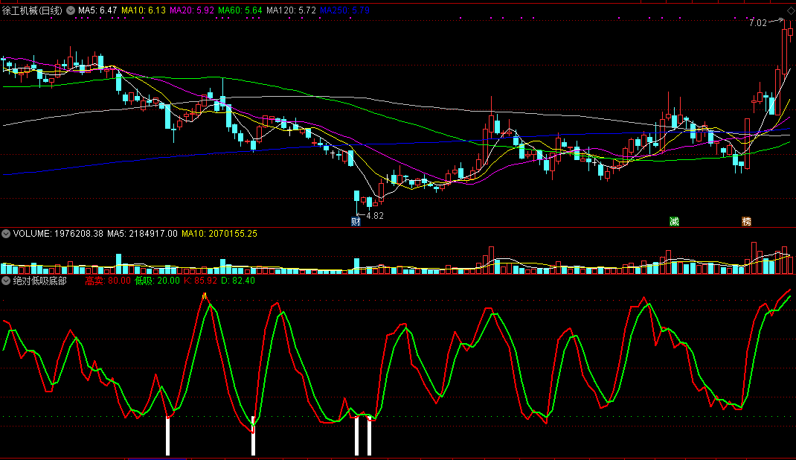Click the red 高卖: 80.00 label

108,281
